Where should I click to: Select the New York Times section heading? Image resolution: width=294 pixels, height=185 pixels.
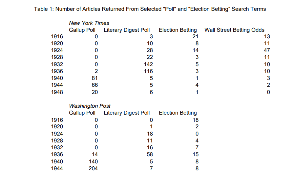tap(89, 23)
